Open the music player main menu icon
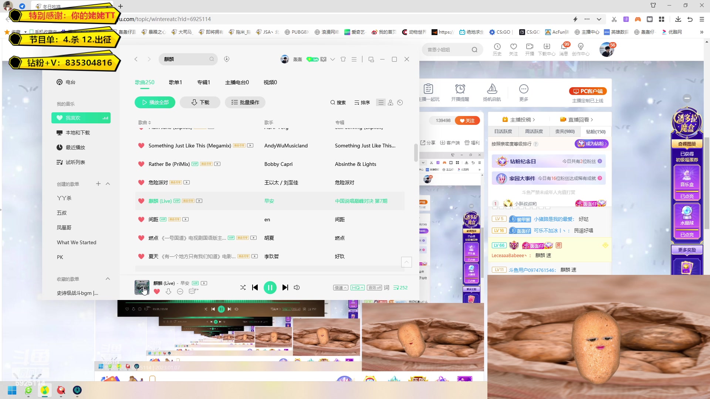This screenshot has width=710, height=399. pyautogui.click(x=354, y=59)
